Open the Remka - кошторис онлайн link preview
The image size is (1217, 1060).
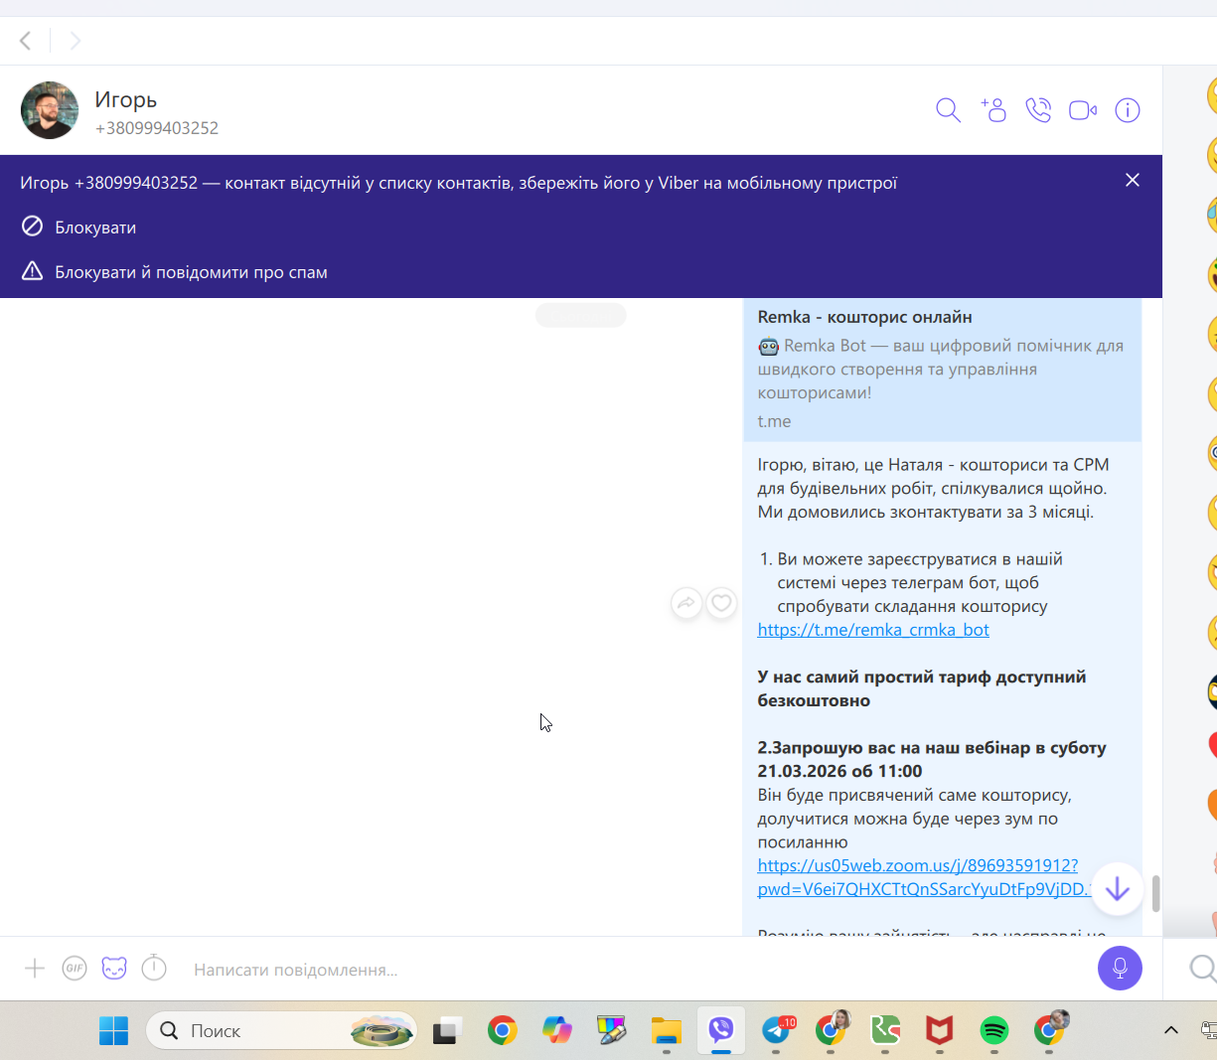[942, 369]
